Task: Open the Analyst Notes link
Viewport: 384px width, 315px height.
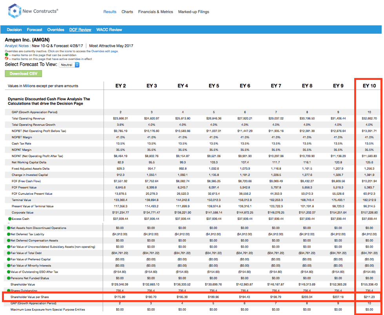Action: tap(16, 46)
